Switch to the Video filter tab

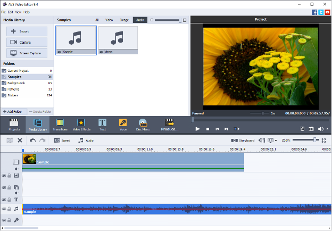click(109, 20)
